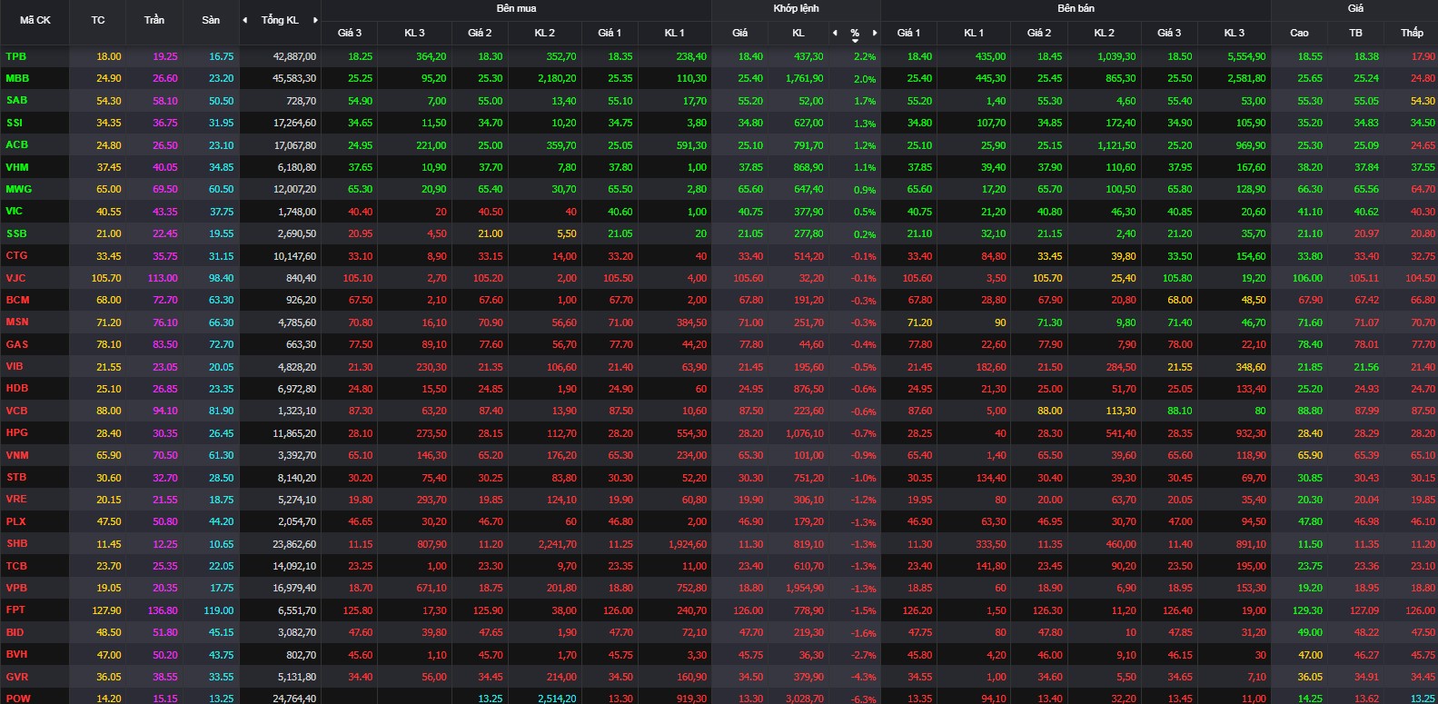Select the VPB ticker

[16, 588]
